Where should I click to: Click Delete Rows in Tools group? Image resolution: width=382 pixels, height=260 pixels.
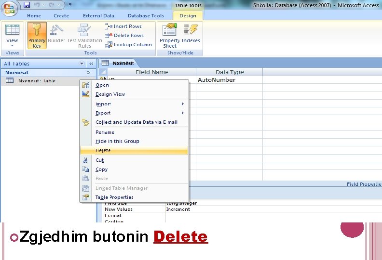[x=124, y=36]
